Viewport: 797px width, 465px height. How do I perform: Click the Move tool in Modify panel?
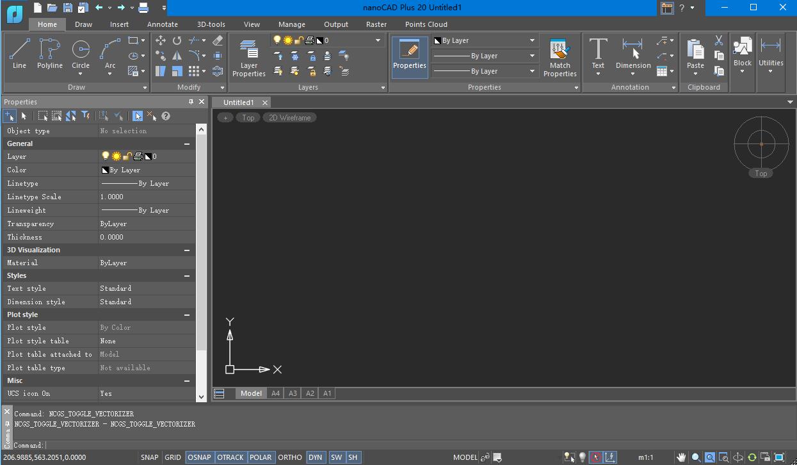coord(161,40)
